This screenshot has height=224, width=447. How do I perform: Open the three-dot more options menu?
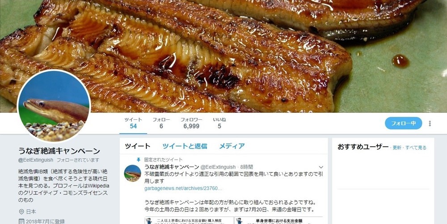pos(430,123)
